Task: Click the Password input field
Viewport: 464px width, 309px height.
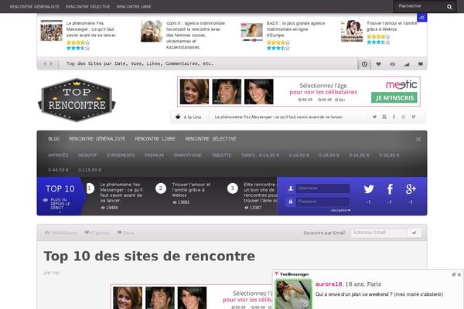Action: click(x=322, y=202)
